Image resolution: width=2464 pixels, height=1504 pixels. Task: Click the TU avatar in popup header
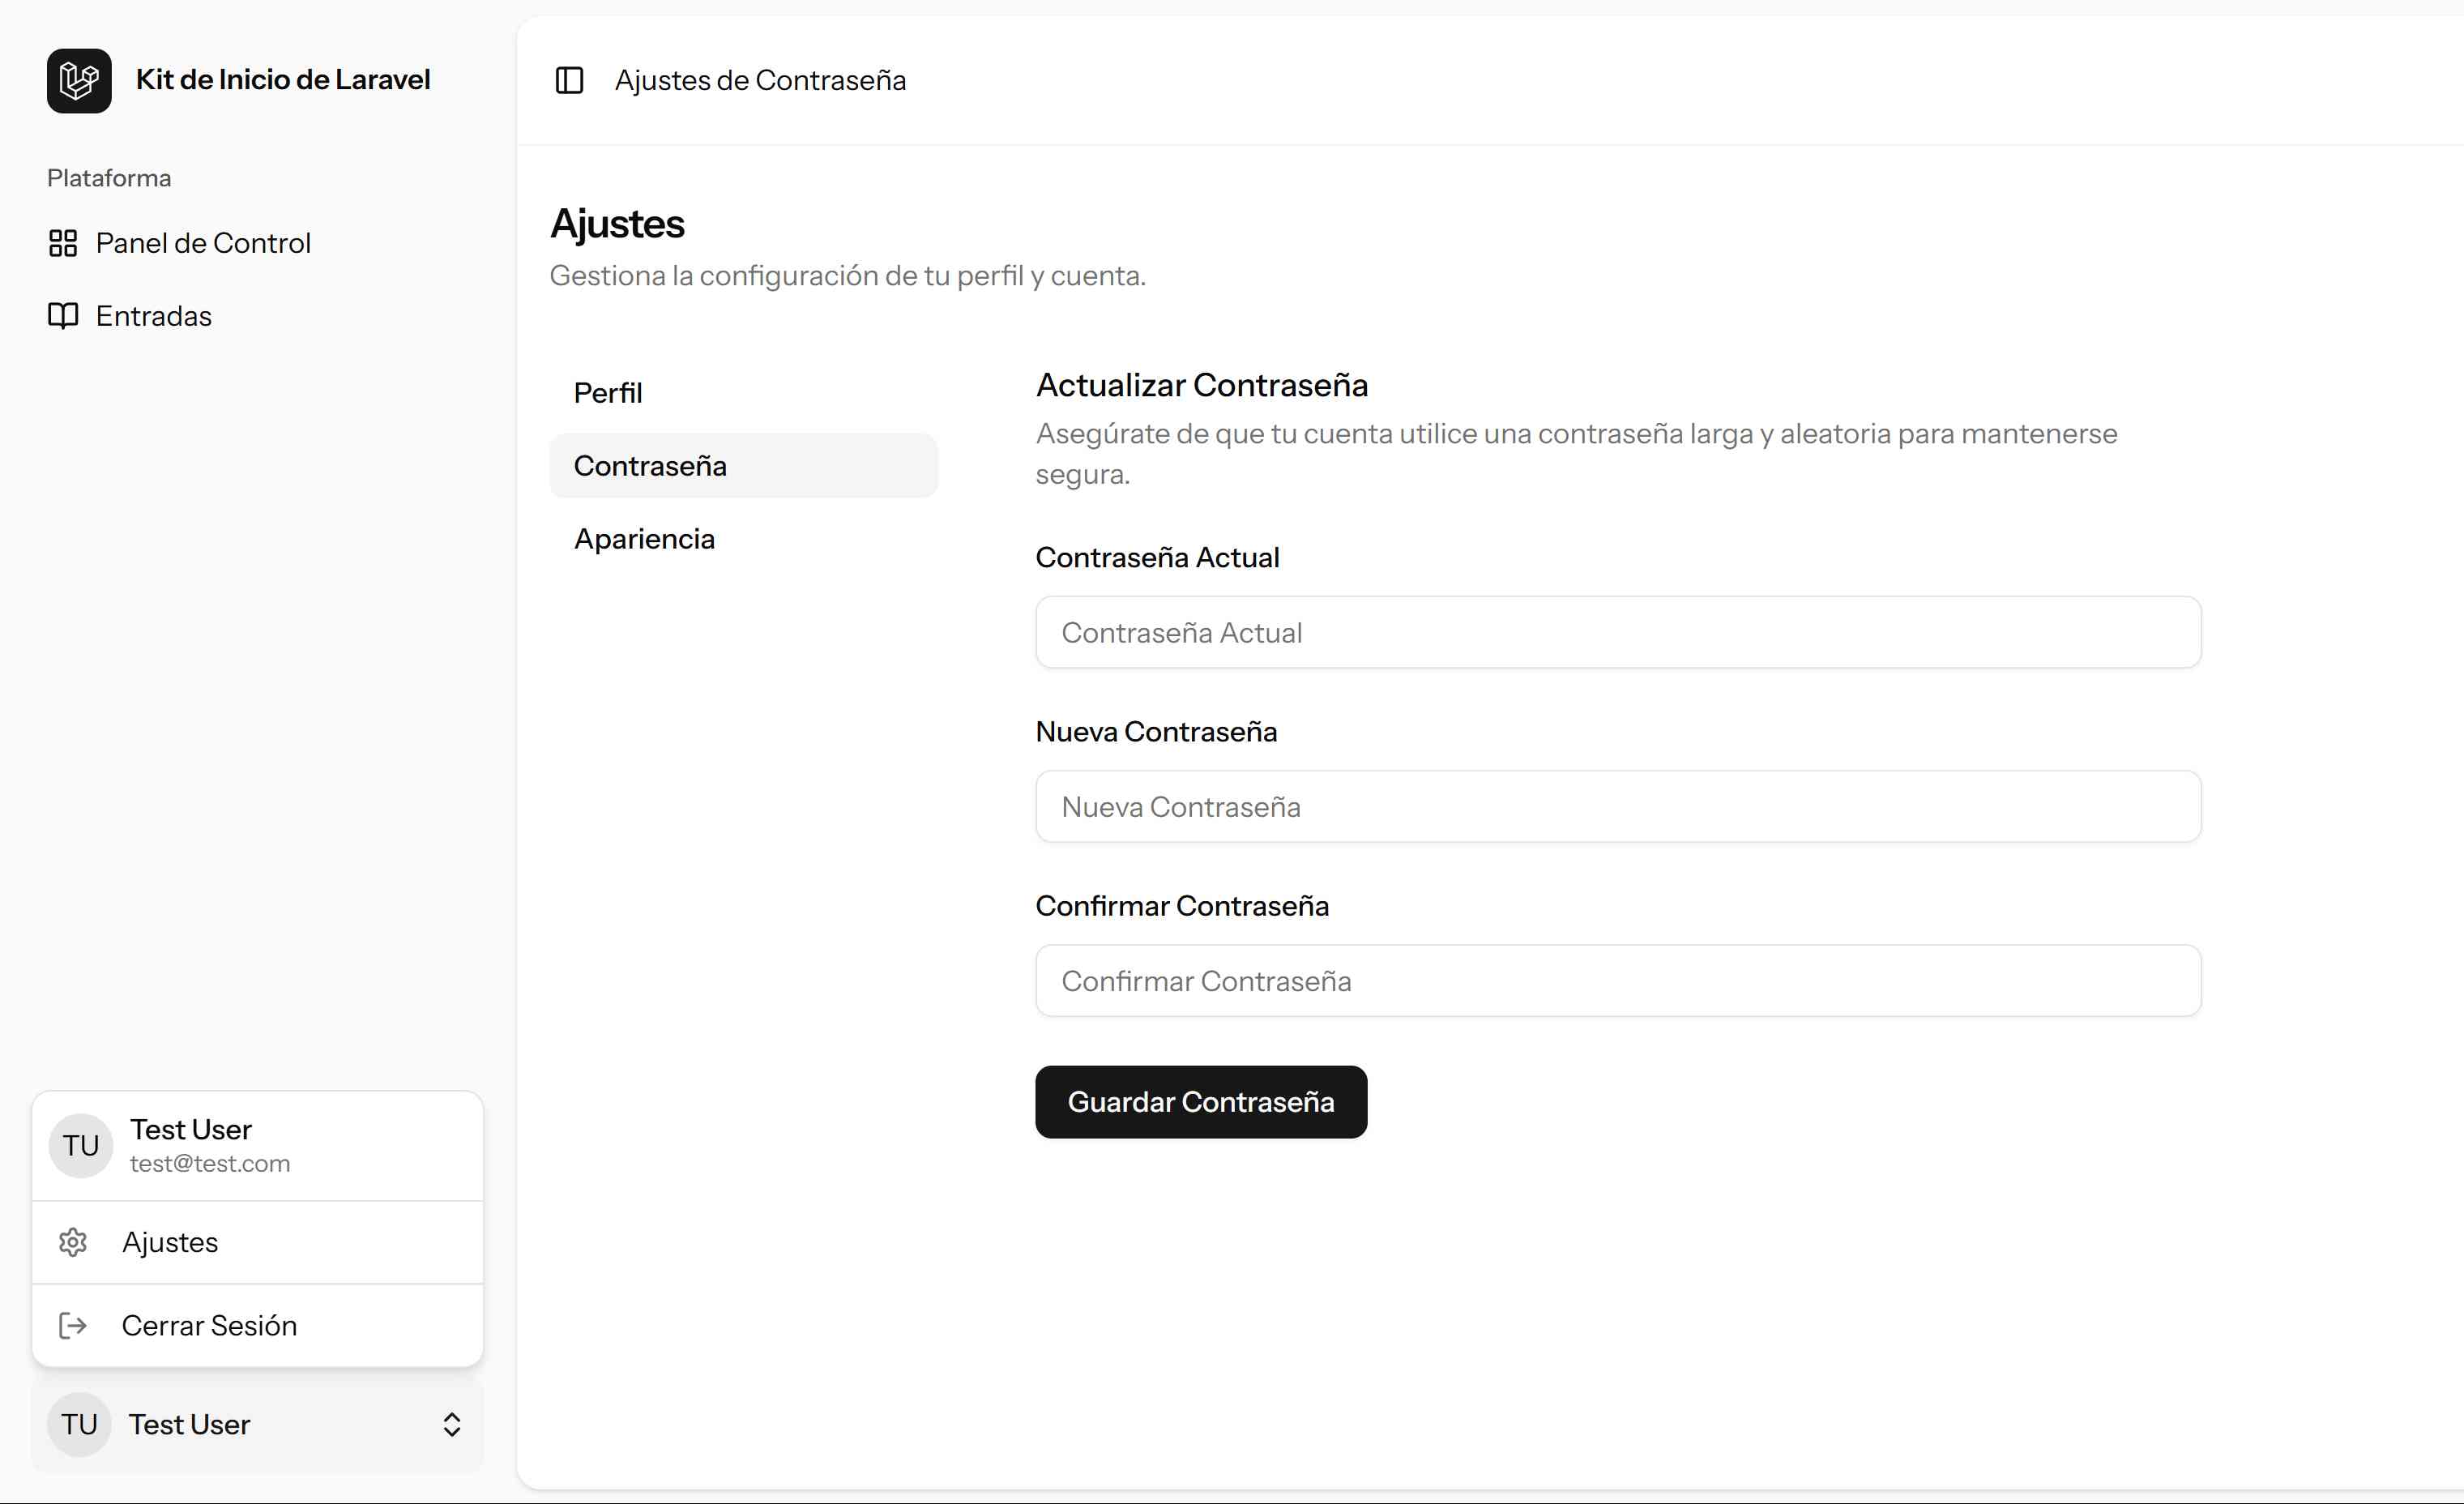pyautogui.click(x=81, y=1146)
